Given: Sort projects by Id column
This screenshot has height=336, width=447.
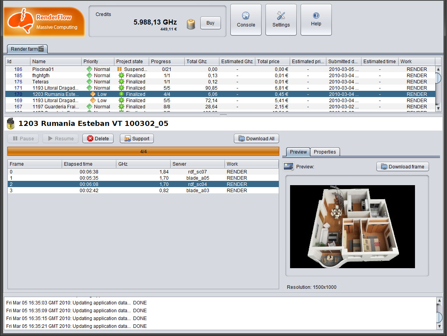Looking at the screenshot, I should click(18, 61).
